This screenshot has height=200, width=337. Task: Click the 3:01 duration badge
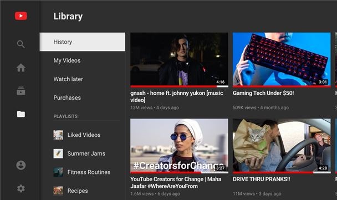click(323, 82)
